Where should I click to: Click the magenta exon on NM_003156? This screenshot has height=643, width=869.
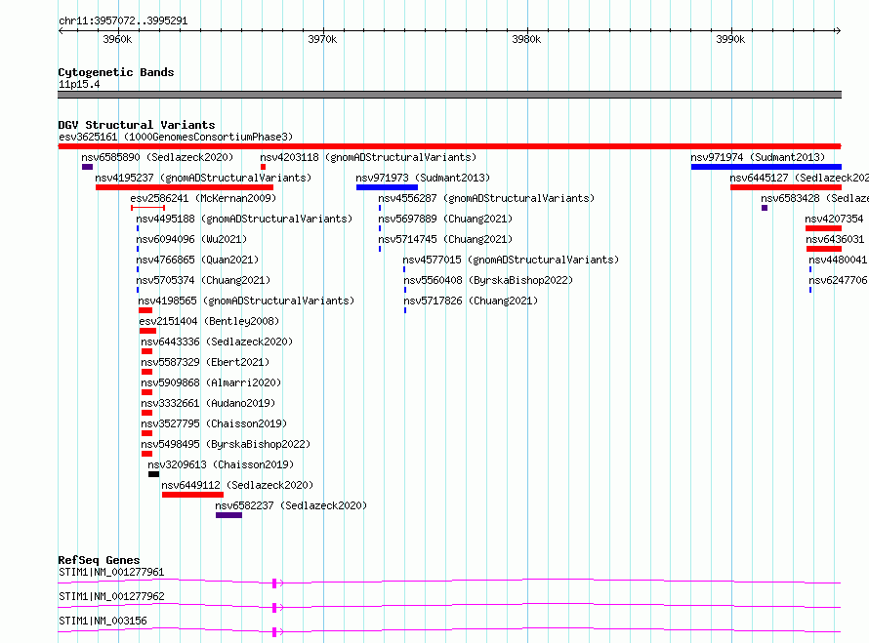[274, 632]
